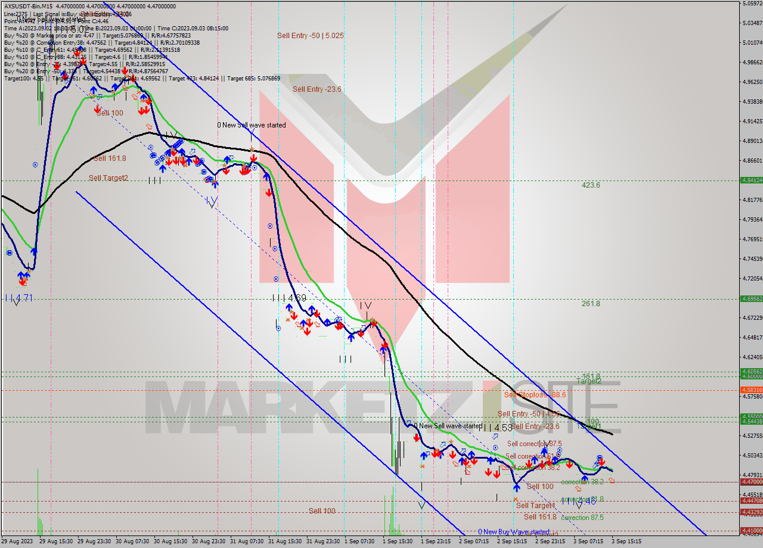Viewport: 763px width, 548px height.
Task: Click the '2 Sep 15:15' time axis label
Action: (512, 541)
